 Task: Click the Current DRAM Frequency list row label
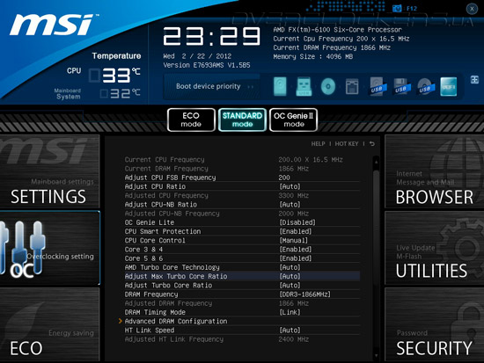click(166, 169)
